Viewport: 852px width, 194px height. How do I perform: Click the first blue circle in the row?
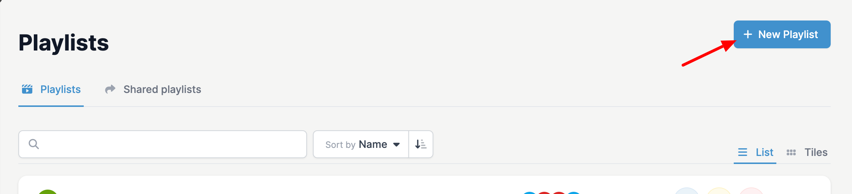coord(529,193)
